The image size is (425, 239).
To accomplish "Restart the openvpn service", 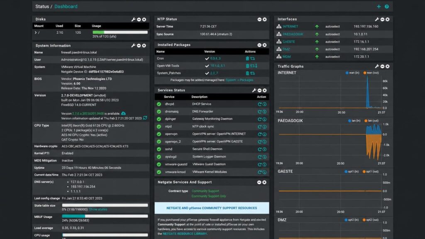I will (x=260, y=134).
